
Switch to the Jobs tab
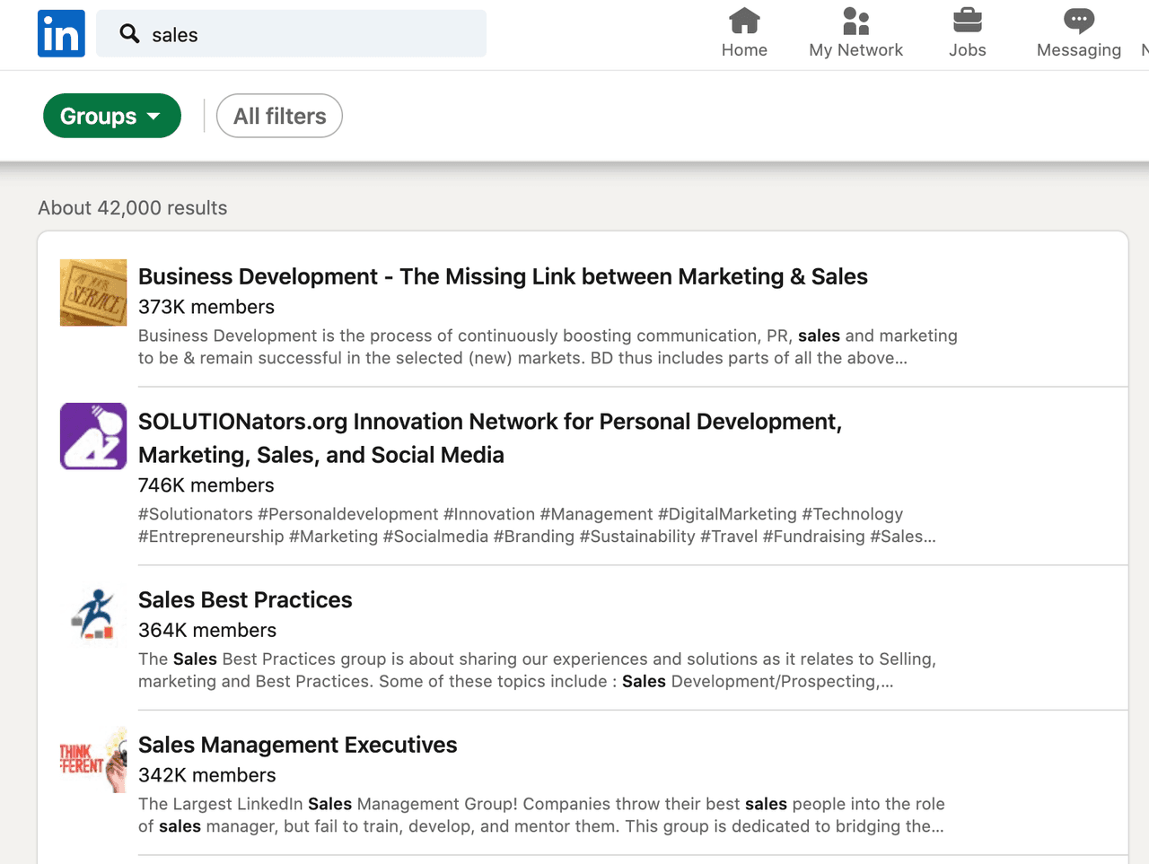967,34
